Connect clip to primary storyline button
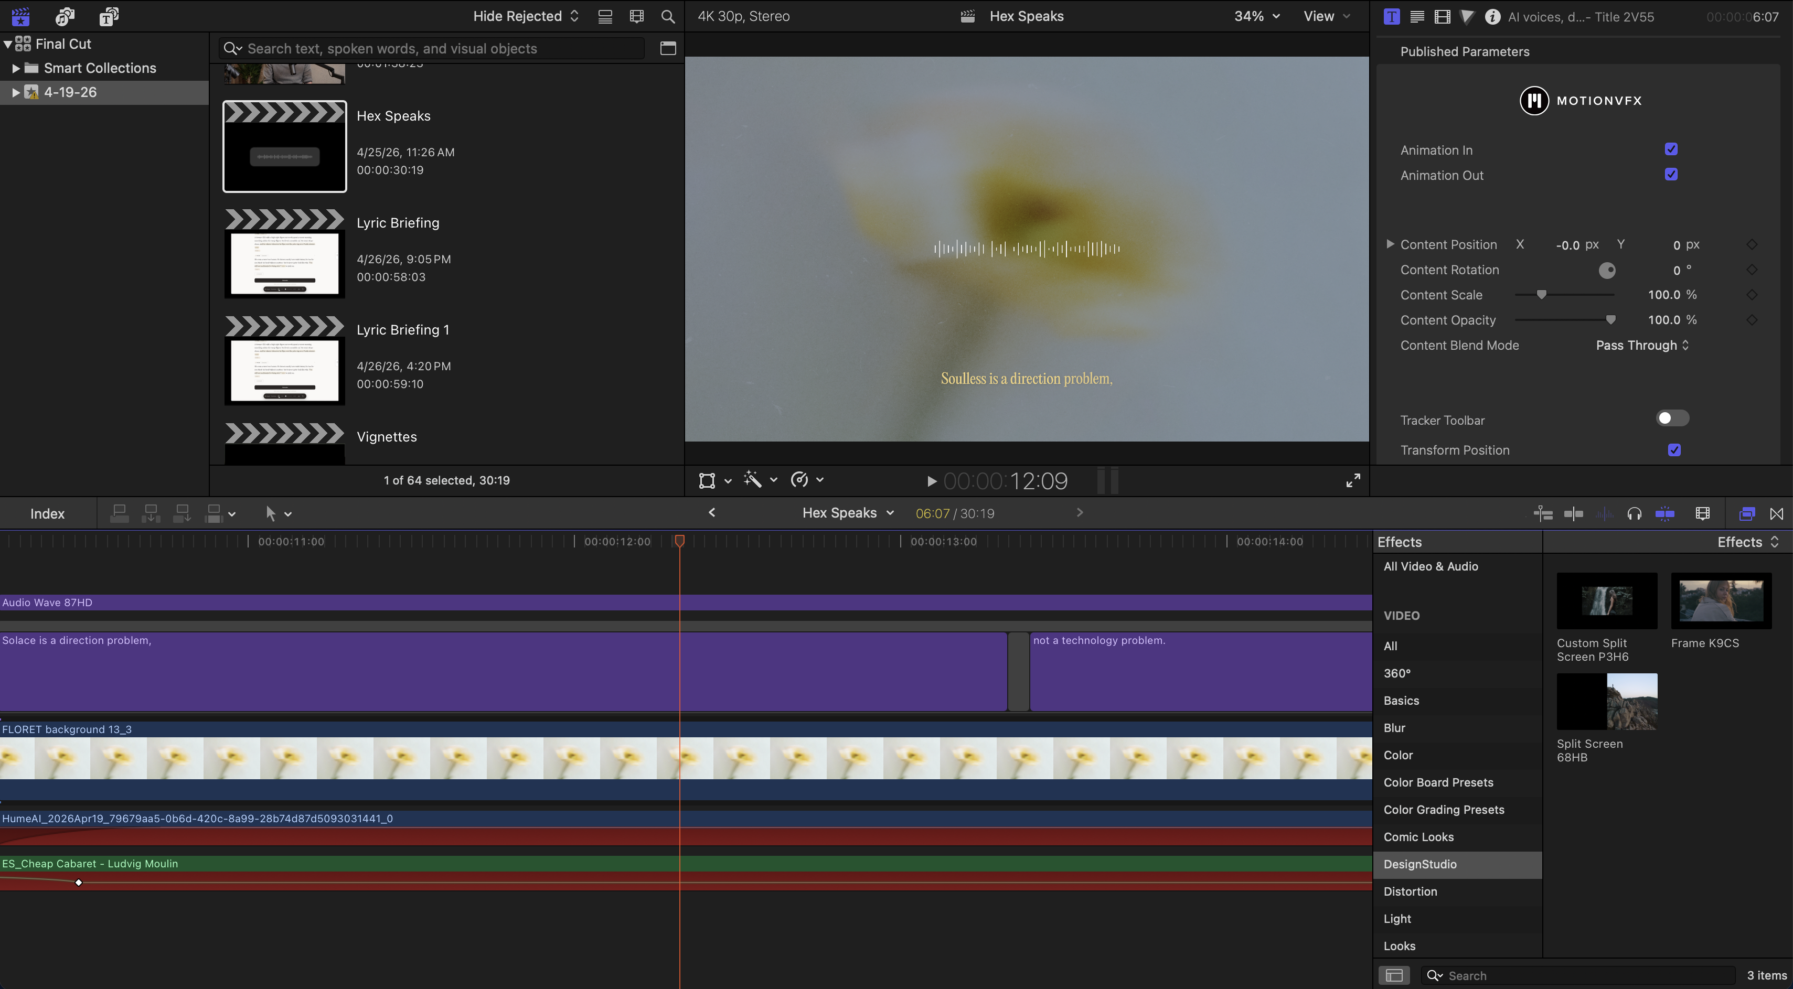 (120, 513)
